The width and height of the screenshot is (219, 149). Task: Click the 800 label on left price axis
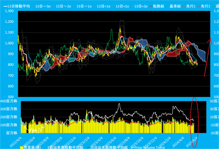11,65
